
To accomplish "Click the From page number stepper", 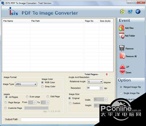I will point(35,102).
